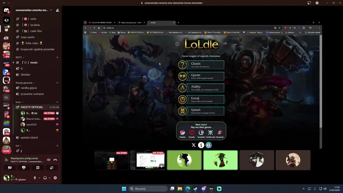
Task: Start Ability mode in streamed LoLdle
Action: pyautogui.click(x=201, y=88)
